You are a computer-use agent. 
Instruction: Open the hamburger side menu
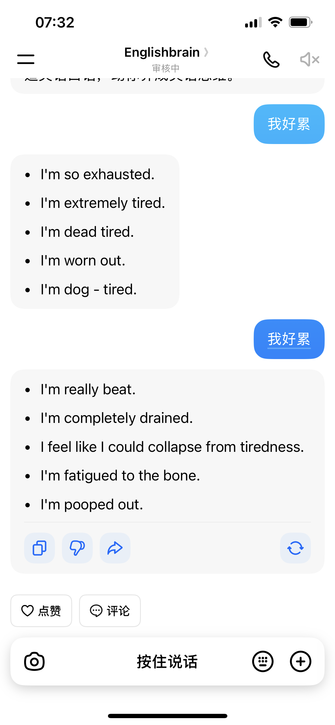pyautogui.click(x=26, y=59)
